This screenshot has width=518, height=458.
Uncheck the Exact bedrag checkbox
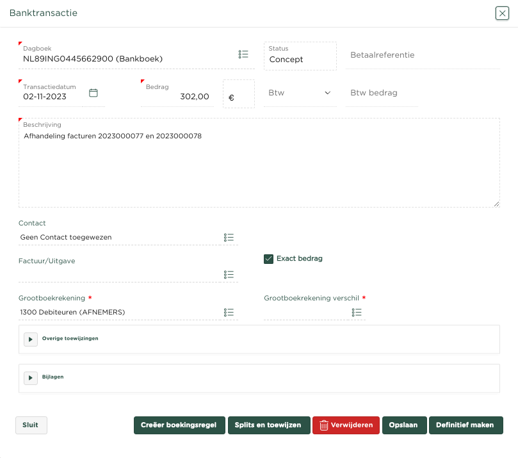(269, 259)
